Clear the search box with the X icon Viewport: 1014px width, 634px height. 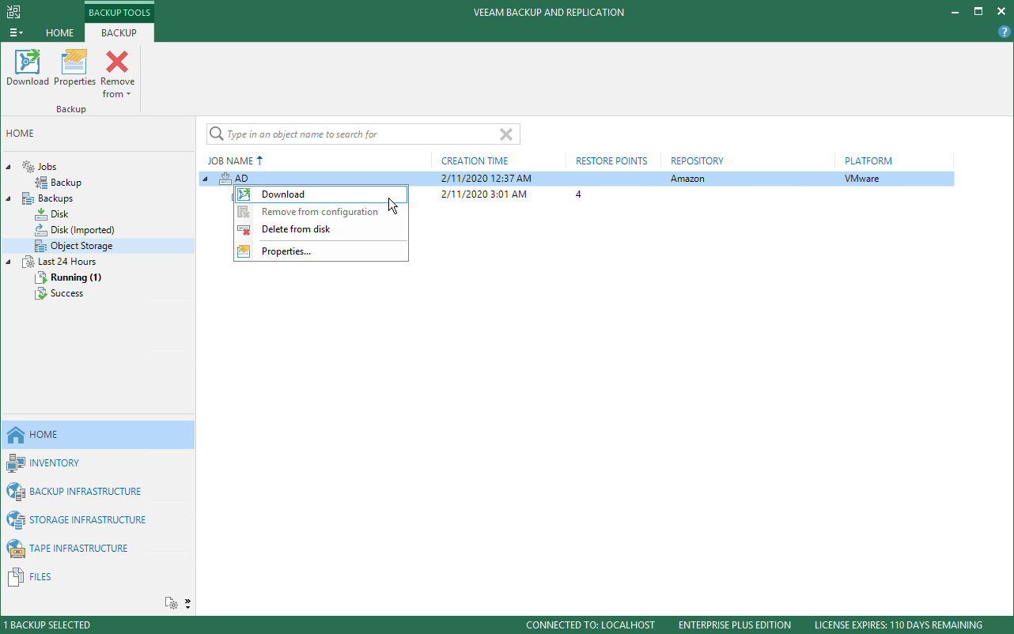tap(506, 134)
